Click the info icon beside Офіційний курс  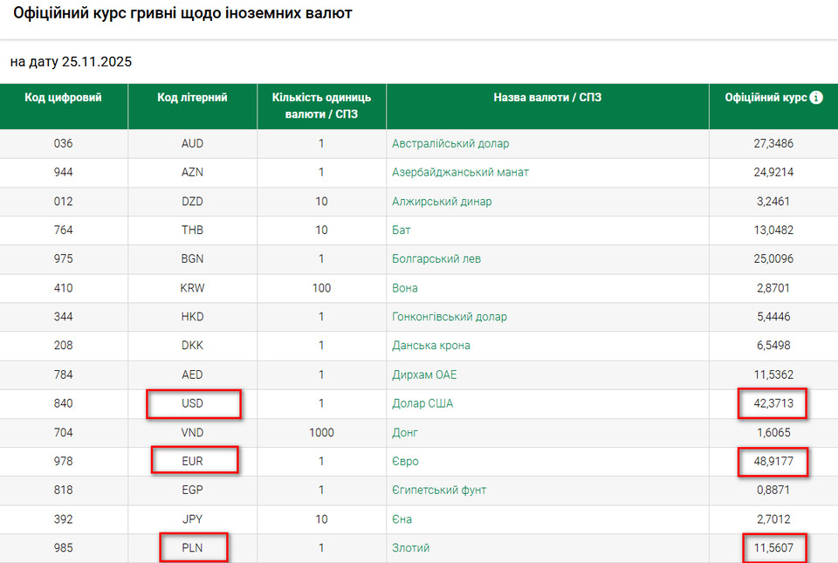(816, 98)
